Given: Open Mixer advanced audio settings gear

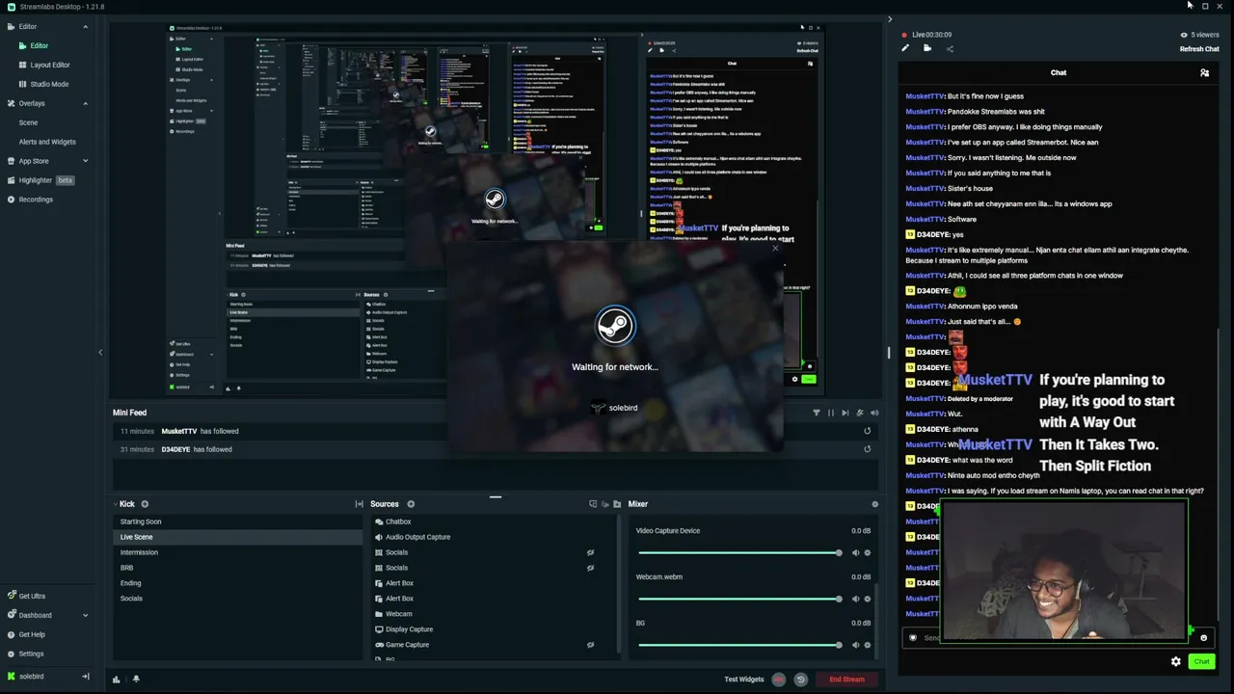Looking at the screenshot, I should tap(875, 504).
